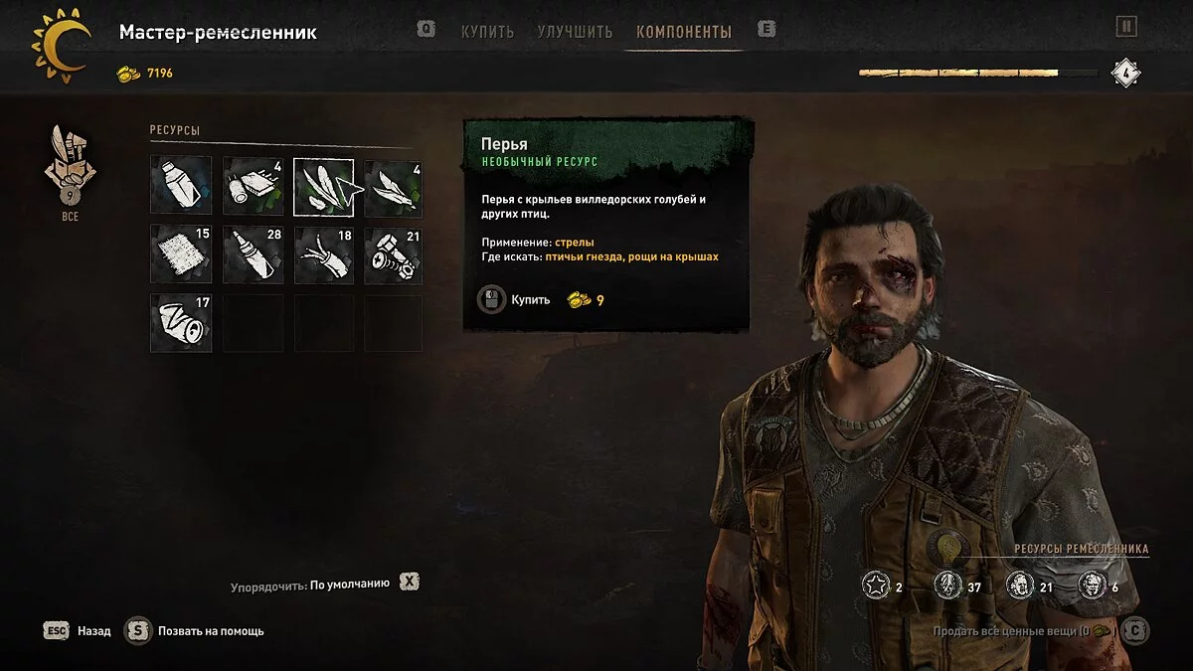Select the cartridge resource with count 28
This screenshot has width=1193, height=671.
[253, 254]
